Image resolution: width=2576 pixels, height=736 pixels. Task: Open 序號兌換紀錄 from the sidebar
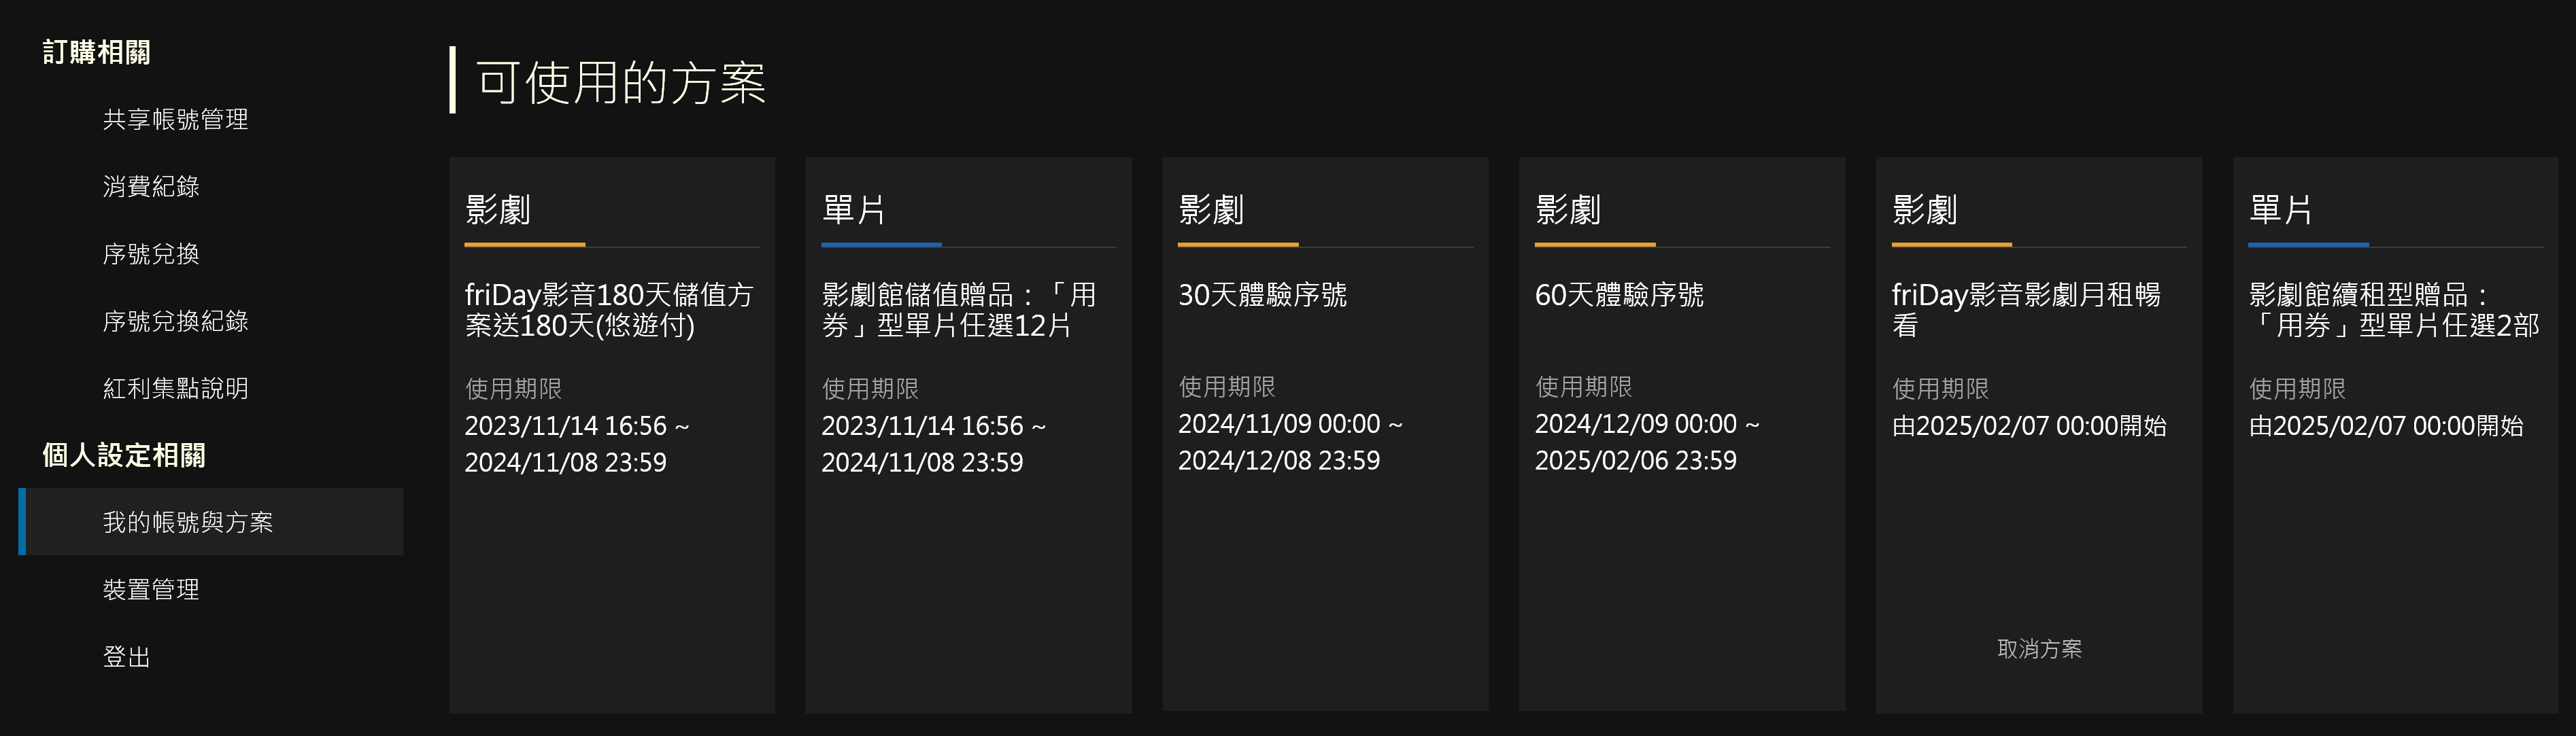pos(175,321)
